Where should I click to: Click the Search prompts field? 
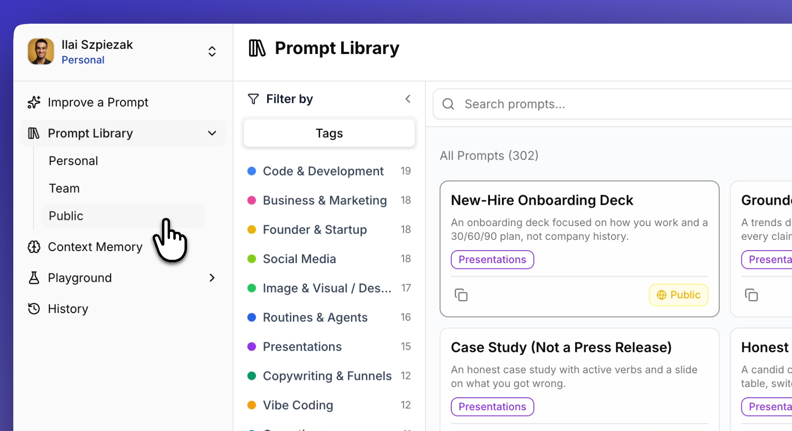(x=613, y=104)
